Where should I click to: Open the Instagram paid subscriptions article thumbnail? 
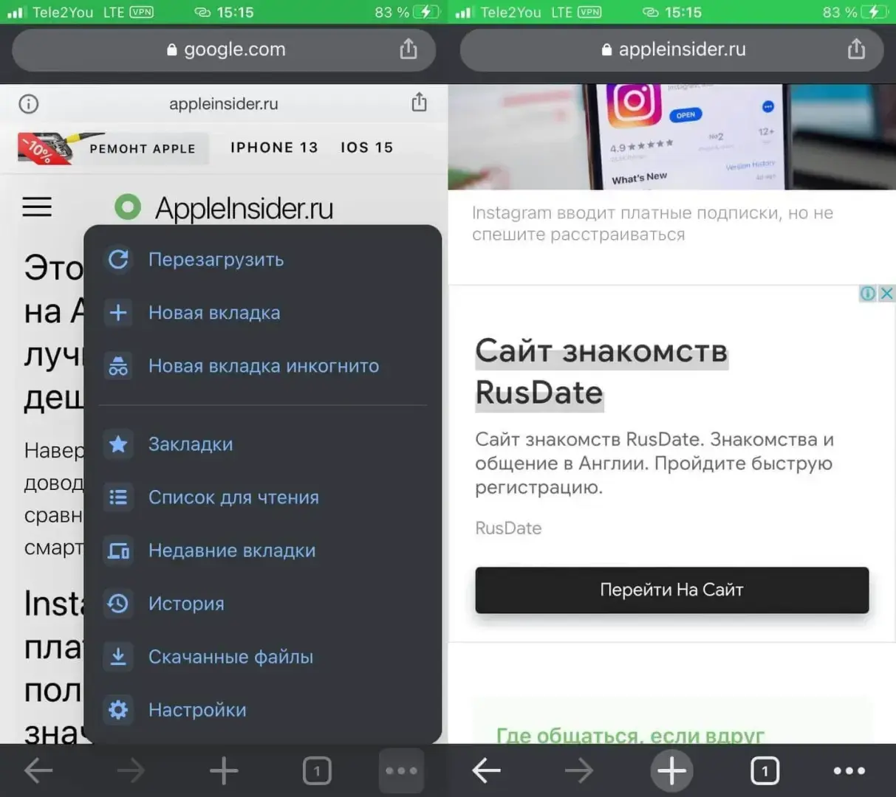point(671,137)
